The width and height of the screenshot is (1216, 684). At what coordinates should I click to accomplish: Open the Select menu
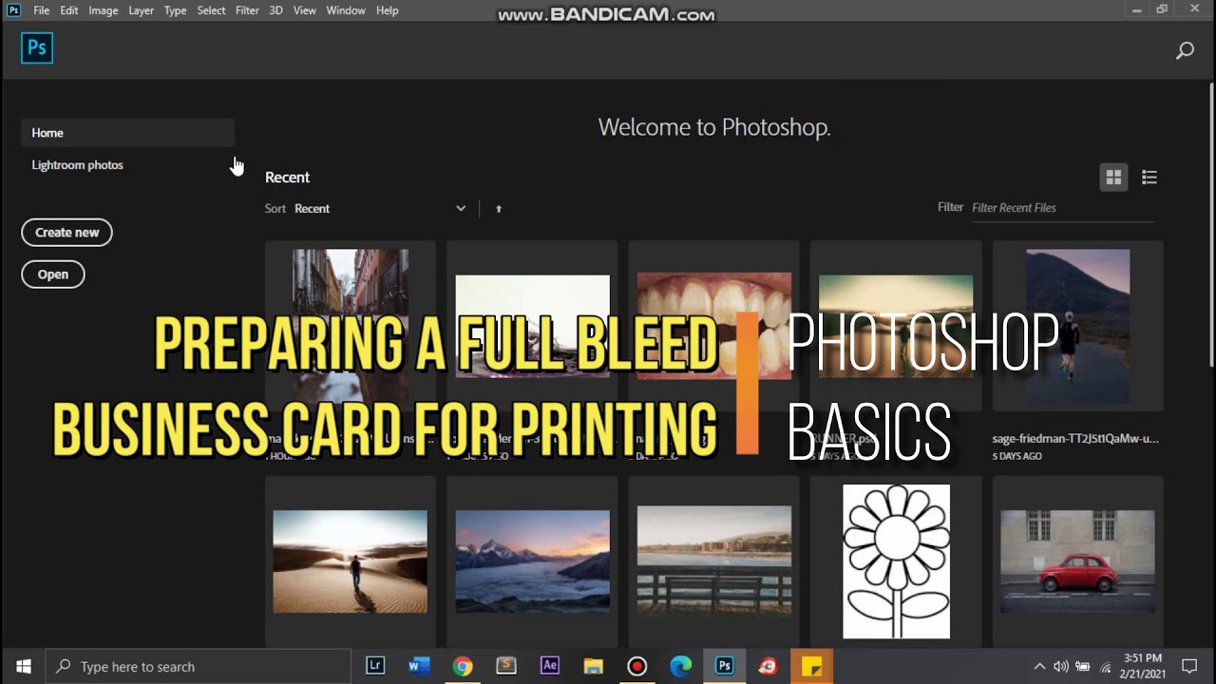point(212,10)
